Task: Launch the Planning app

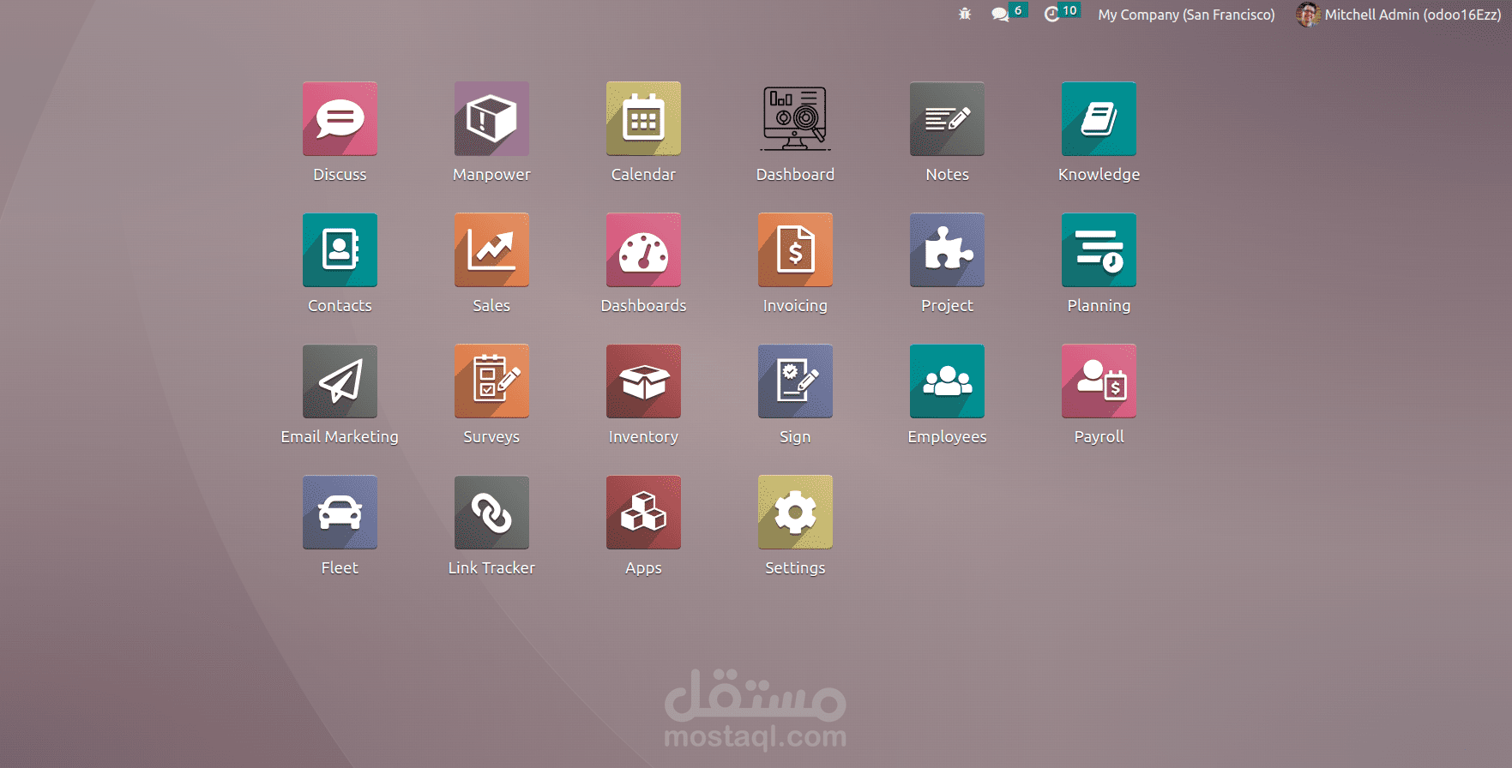Action: 1099,250
